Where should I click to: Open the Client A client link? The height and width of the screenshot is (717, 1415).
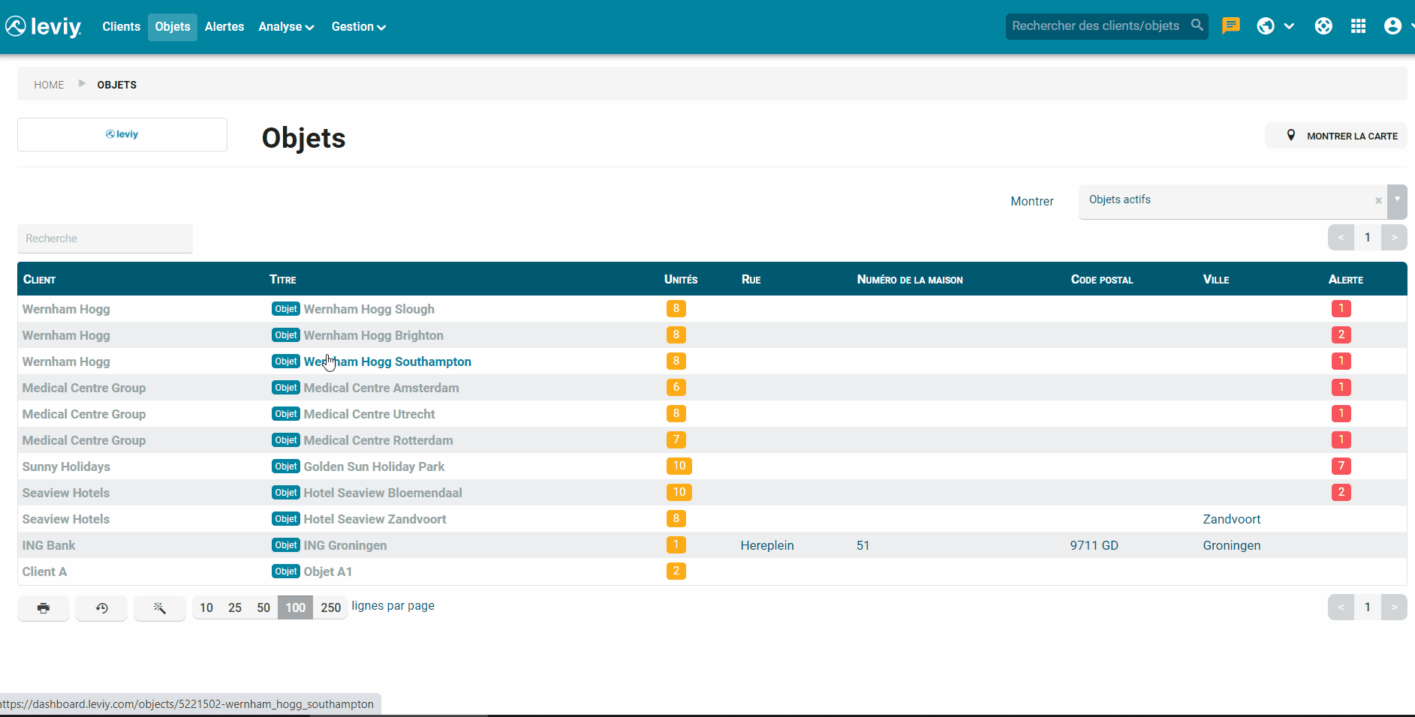click(44, 571)
